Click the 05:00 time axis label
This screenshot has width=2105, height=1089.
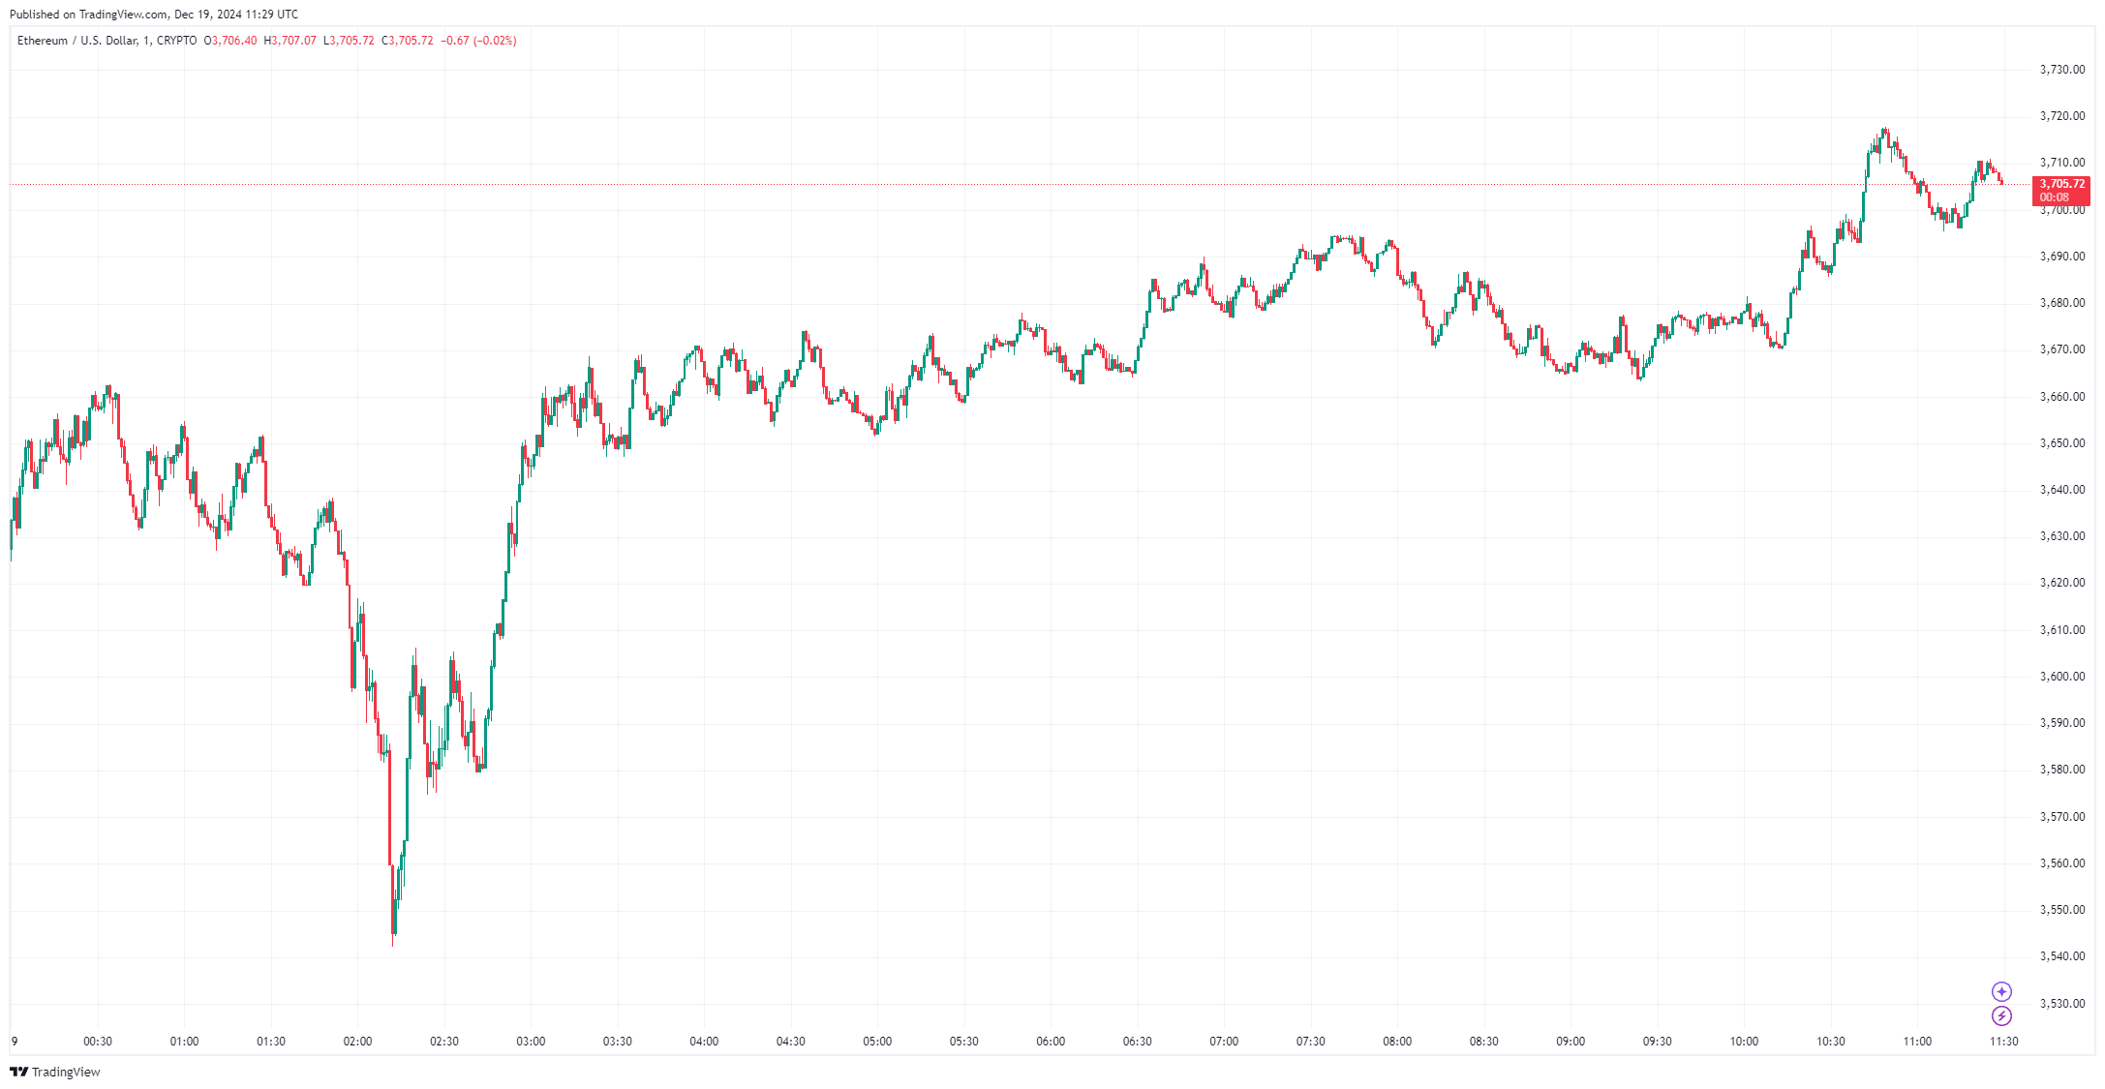pos(877,1042)
